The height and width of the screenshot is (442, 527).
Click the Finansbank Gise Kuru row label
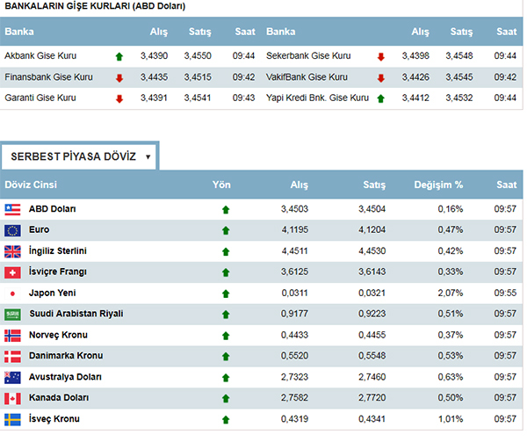point(48,77)
